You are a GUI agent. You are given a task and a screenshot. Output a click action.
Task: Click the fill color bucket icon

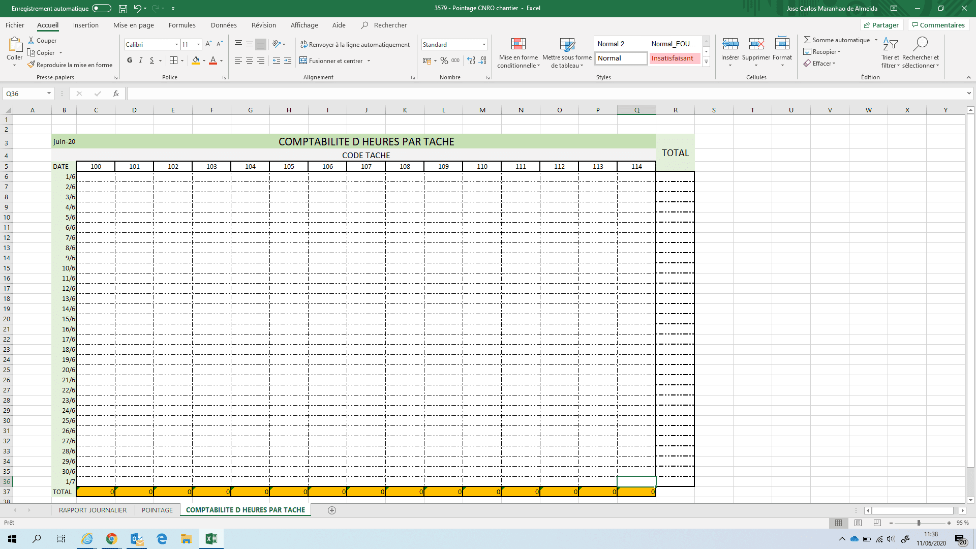196,60
